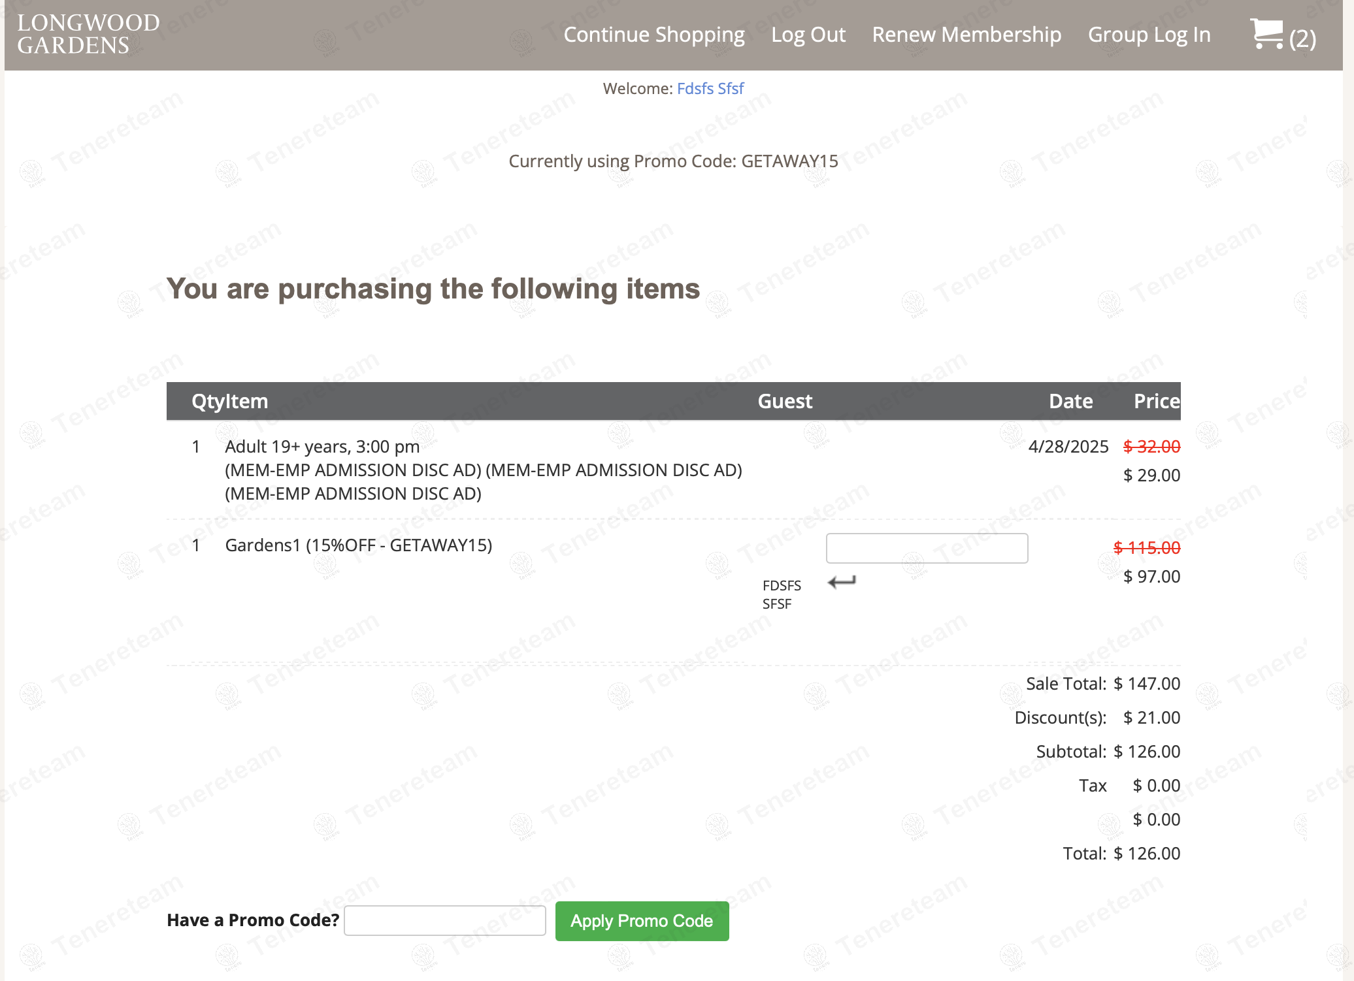
Task: Click the struck-through $ 115.00 price
Action: click(1147, 548)
